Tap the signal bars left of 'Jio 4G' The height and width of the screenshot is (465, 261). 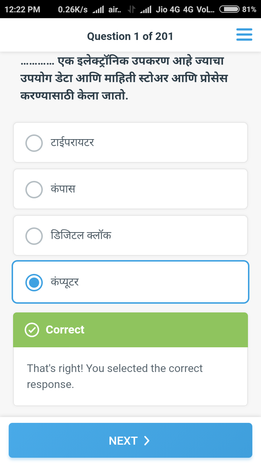(145, 10)
